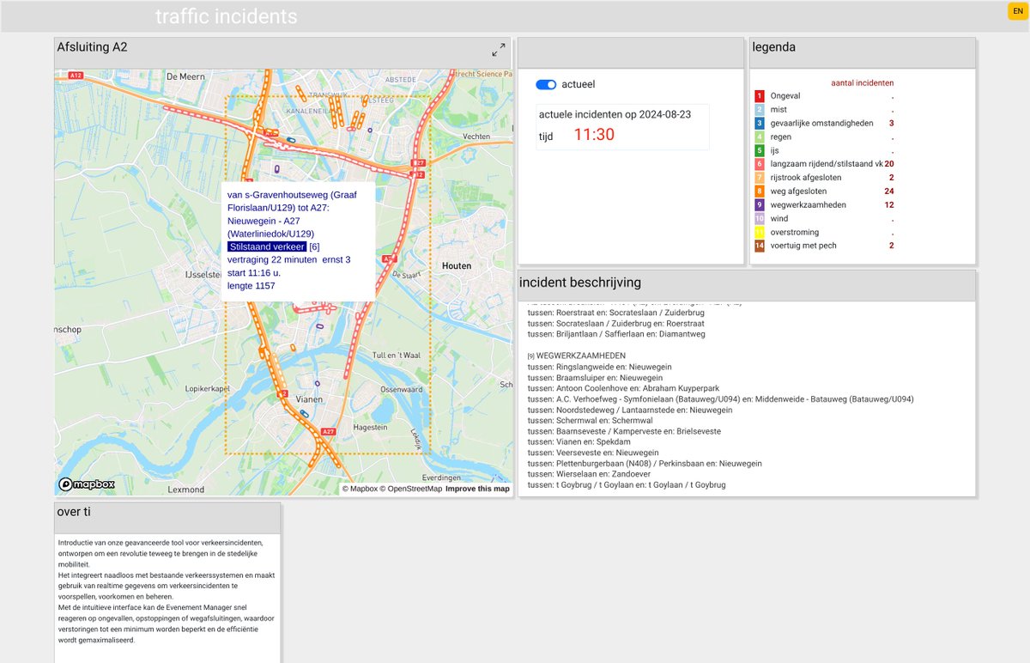Viewport: 1030px width, 663px height.
Task: Click the A12 highway shield near De Meern
Action: coord(76,76)
